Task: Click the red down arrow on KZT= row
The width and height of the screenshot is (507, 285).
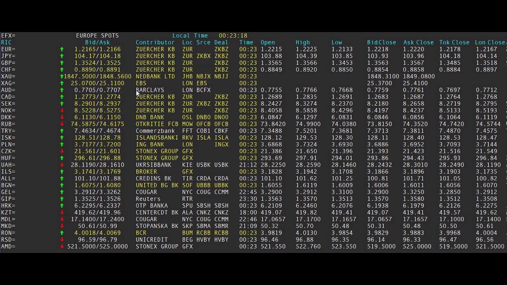Action: (62, 212)
